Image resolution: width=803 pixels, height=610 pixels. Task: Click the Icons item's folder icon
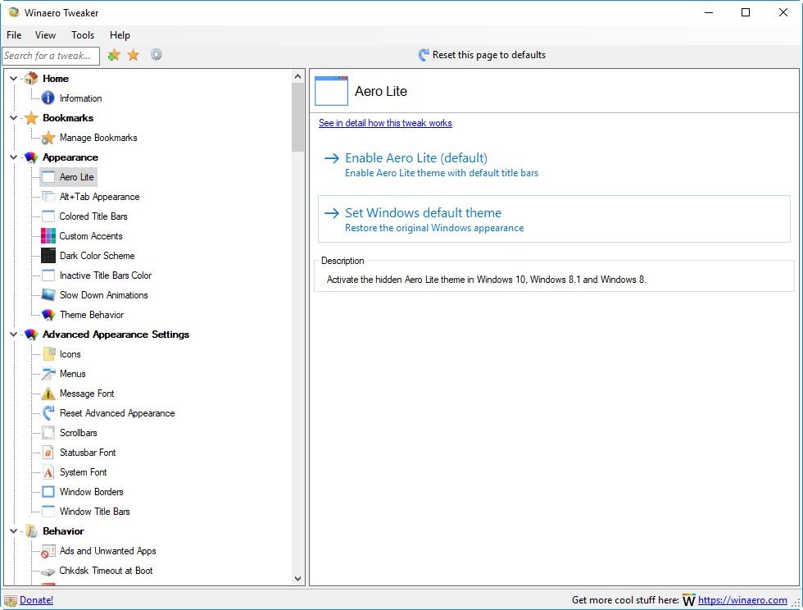(48, 353)
